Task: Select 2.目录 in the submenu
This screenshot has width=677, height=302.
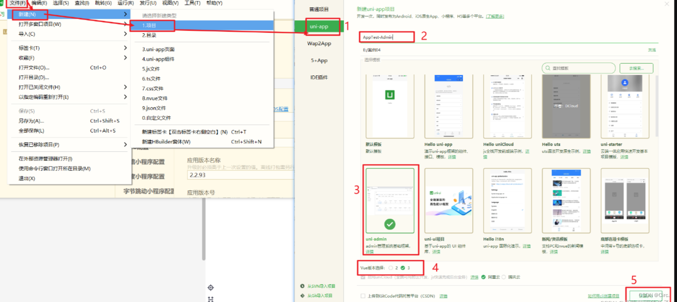Action: (202, 35)
